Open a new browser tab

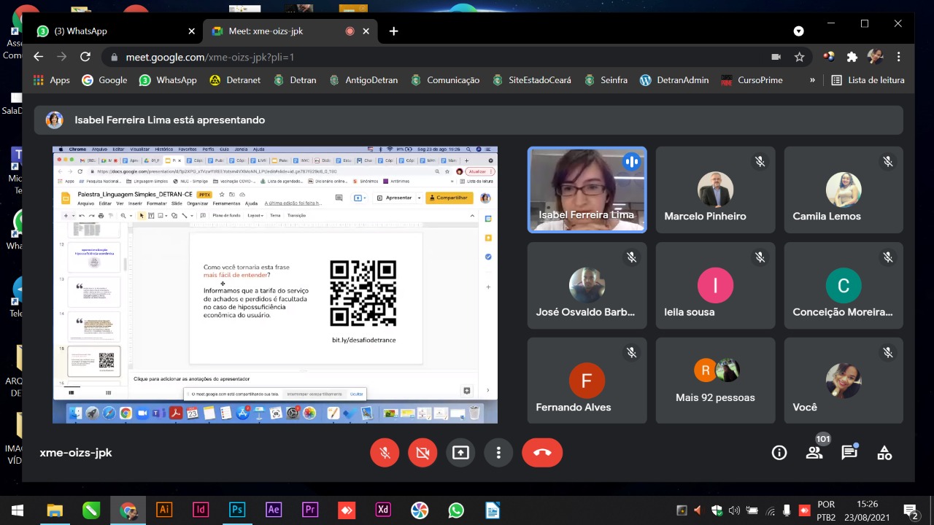(x=394, y=31)
